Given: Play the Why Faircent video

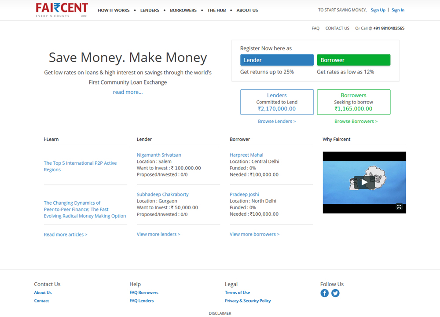Looking at the screenshot, I should click(364, 182).
